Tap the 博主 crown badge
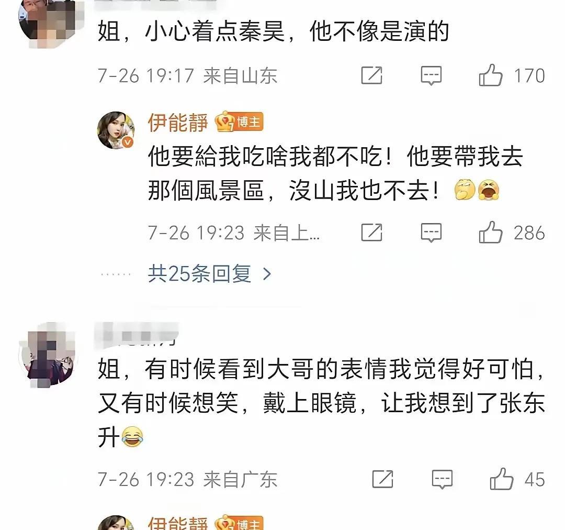 click(x=239, y=122)
